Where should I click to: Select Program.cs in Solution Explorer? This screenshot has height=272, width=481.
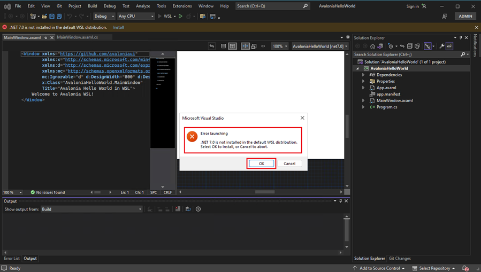tap(386, 107)
